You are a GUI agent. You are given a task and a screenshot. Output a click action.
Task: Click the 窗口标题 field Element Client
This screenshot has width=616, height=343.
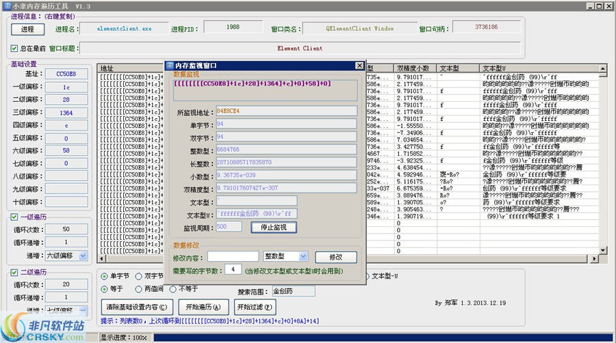[300, 49]
